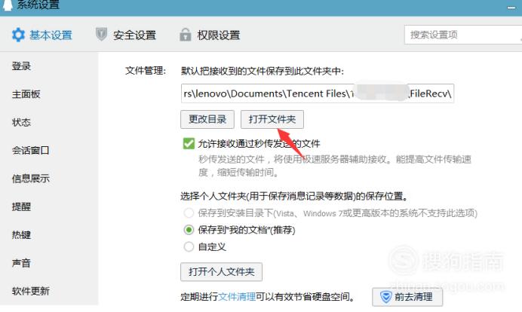Open the 会话窗口 sidebar section
Screen dimensions: 522x312
pyautogui.click(x=31, y=150)
